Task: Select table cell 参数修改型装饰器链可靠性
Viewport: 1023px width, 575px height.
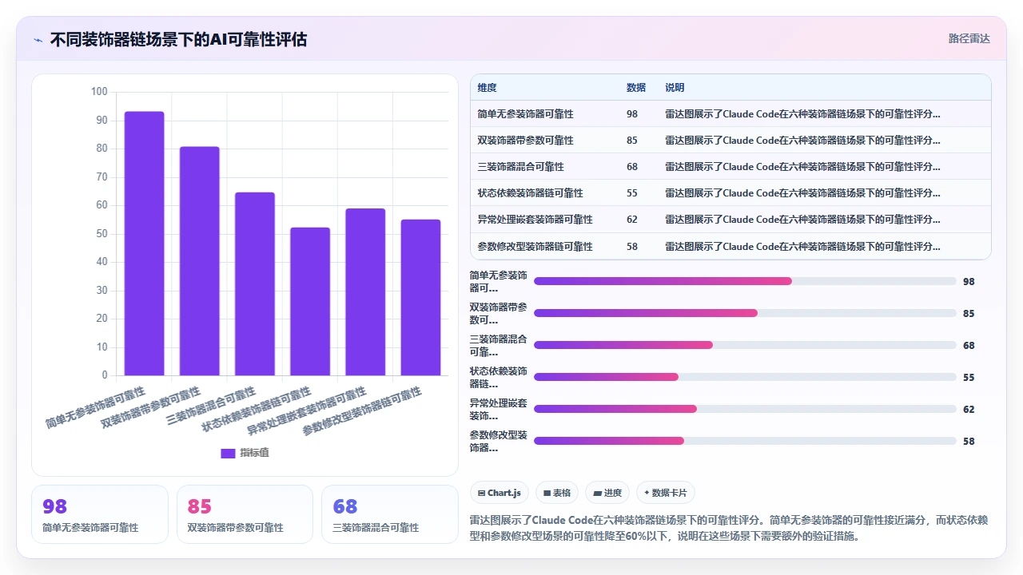Action: [x=535, y=247]
